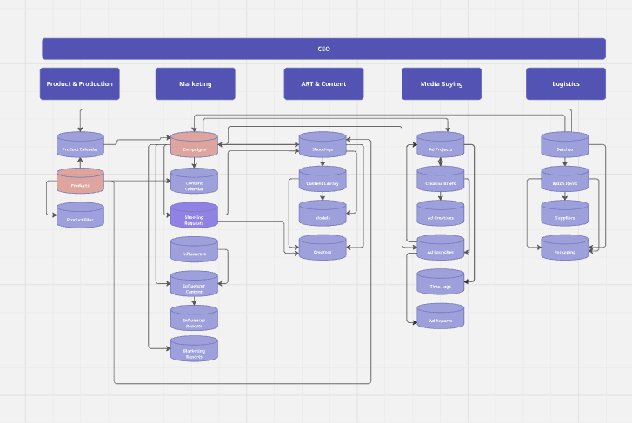Click the Product Calendar database shape
This screenshot has height=423, width=632.
[x=80, y=145]
